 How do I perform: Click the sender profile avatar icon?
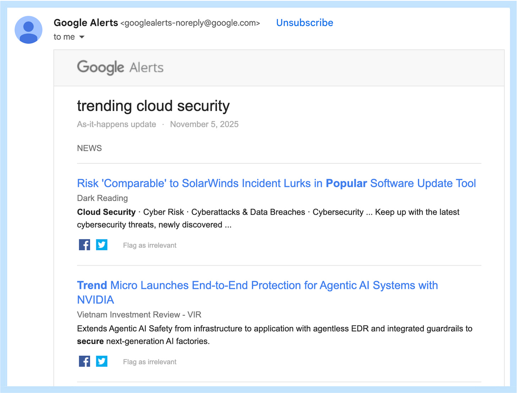pos(28,30)
